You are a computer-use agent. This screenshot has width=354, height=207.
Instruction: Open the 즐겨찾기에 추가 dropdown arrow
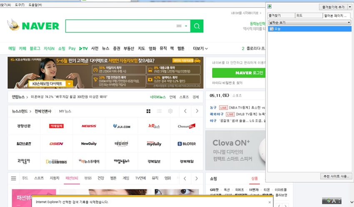point(350,7)
